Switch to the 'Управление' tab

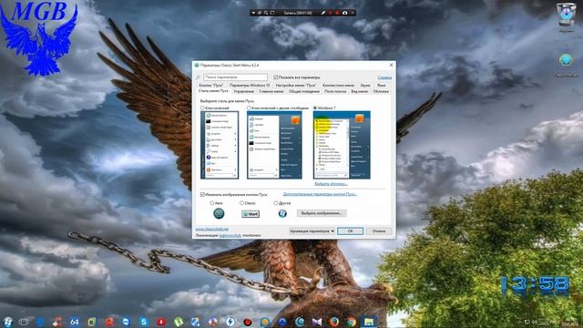(244, 91)
